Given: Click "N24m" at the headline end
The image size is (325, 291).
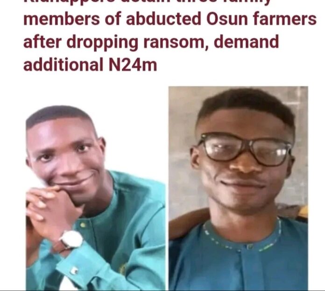Looking at the screenshot, I should [133, 65].
